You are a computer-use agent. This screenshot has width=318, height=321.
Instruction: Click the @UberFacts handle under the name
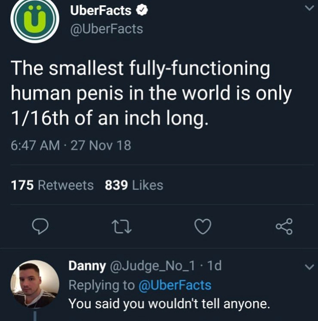coord(106,29)
